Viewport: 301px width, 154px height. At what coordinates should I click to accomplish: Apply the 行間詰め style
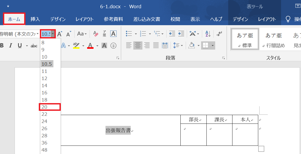pos(274,39)
